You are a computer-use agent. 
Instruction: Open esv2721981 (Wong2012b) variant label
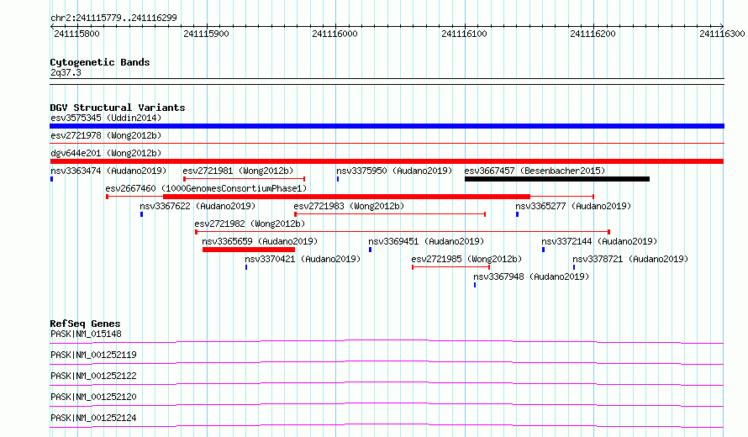pos(238,171)
